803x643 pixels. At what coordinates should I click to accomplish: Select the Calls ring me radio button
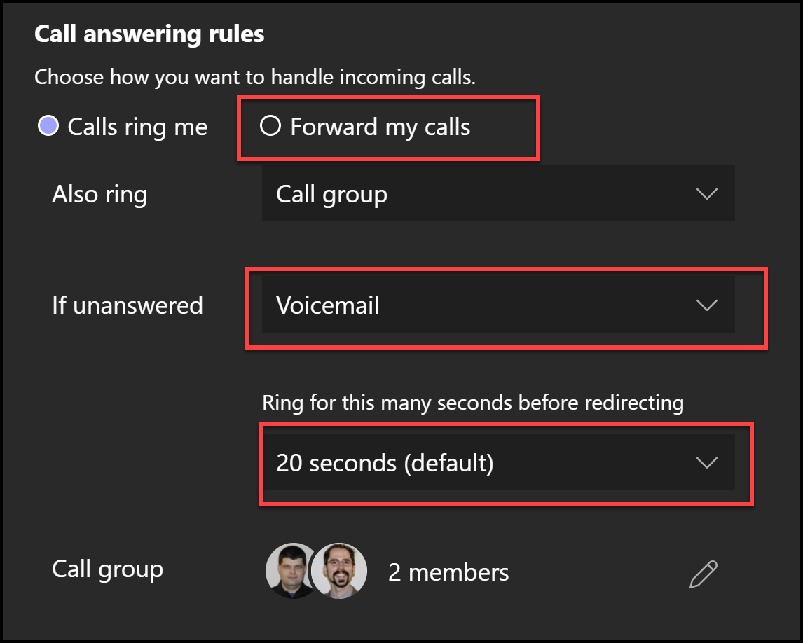pos(48,126)
